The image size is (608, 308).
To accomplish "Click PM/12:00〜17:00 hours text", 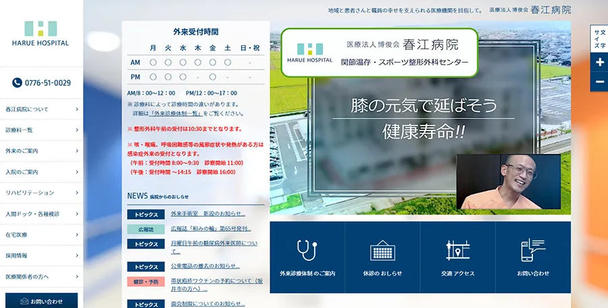I will (211, 93).
